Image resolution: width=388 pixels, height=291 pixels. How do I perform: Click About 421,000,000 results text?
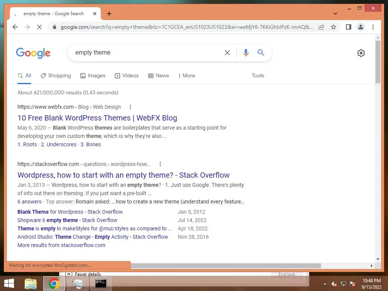pyautogui.click(x=68, y=92)
